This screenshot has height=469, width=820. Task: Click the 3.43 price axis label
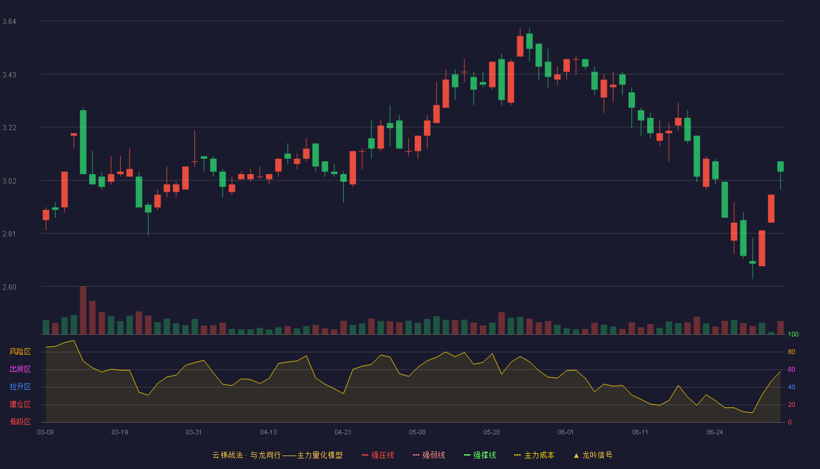tap(9, 75)
